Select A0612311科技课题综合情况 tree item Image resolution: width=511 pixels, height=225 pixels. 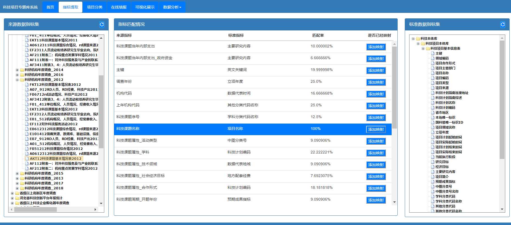(64, 45)
